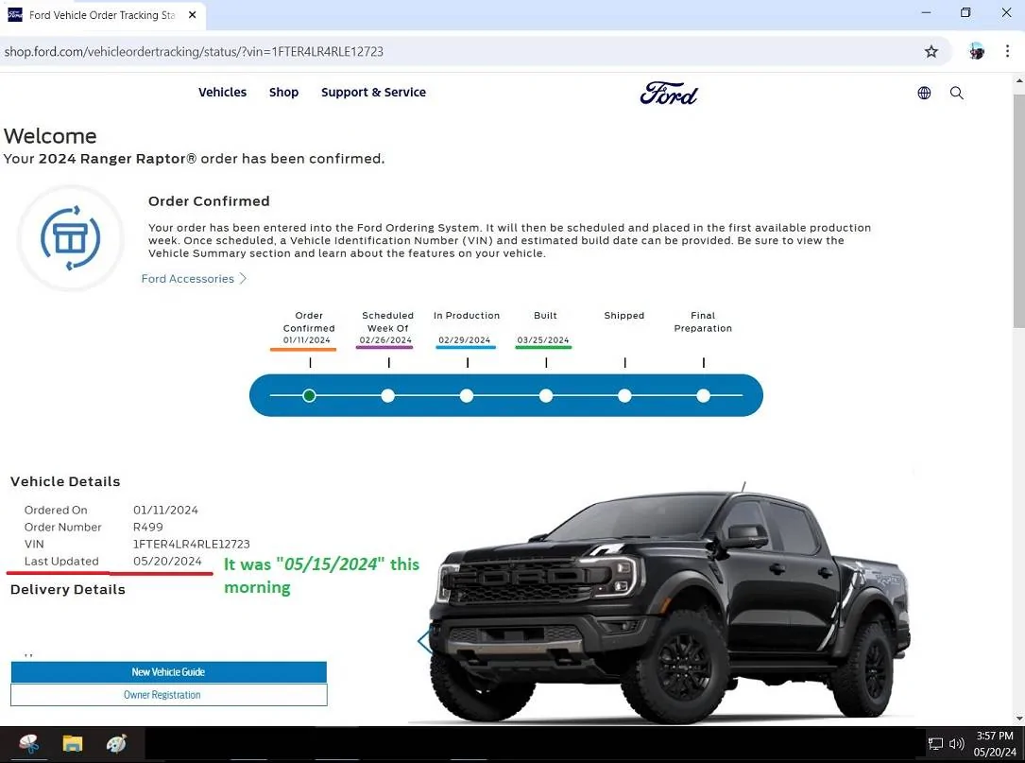Click the order number R499
The width and height of the screenshot is (1025, 763).
[147, 528]
